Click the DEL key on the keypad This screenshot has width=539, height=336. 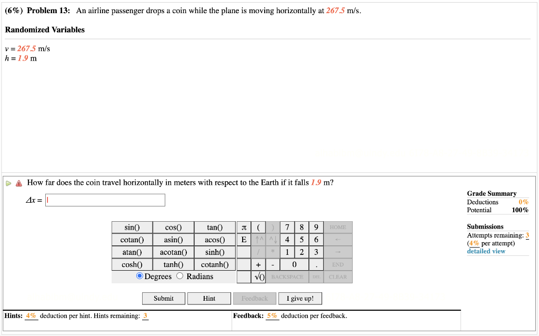tap(316, 276)
